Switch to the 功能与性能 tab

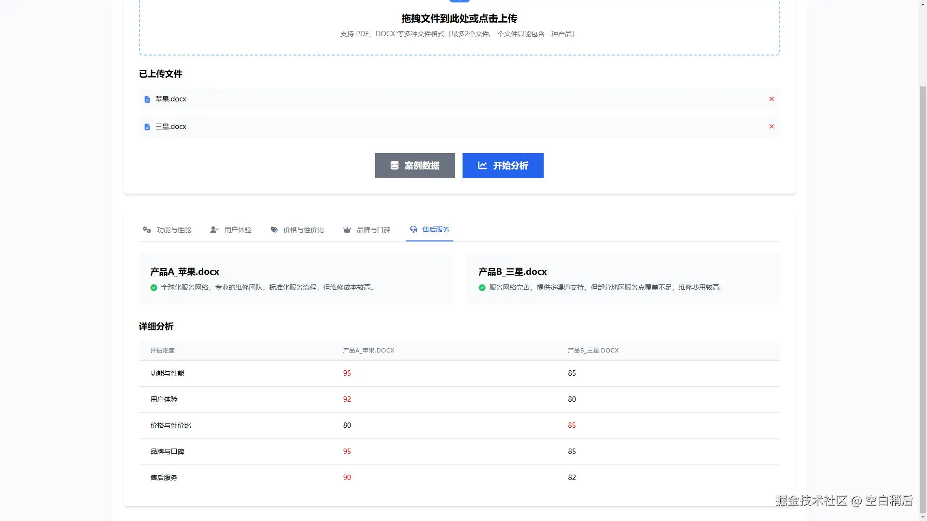174,230
